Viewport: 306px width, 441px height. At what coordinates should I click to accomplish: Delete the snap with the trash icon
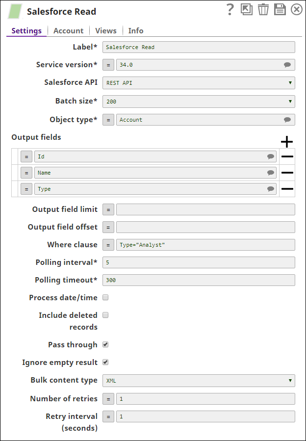click(263, 10)
